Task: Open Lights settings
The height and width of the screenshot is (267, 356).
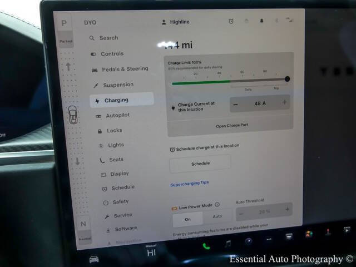Action: click(x=111, y=145)
